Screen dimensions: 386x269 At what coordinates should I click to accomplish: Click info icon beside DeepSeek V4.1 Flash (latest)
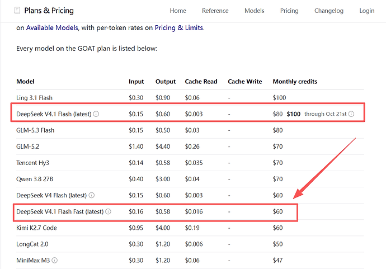tap(96, 114)
